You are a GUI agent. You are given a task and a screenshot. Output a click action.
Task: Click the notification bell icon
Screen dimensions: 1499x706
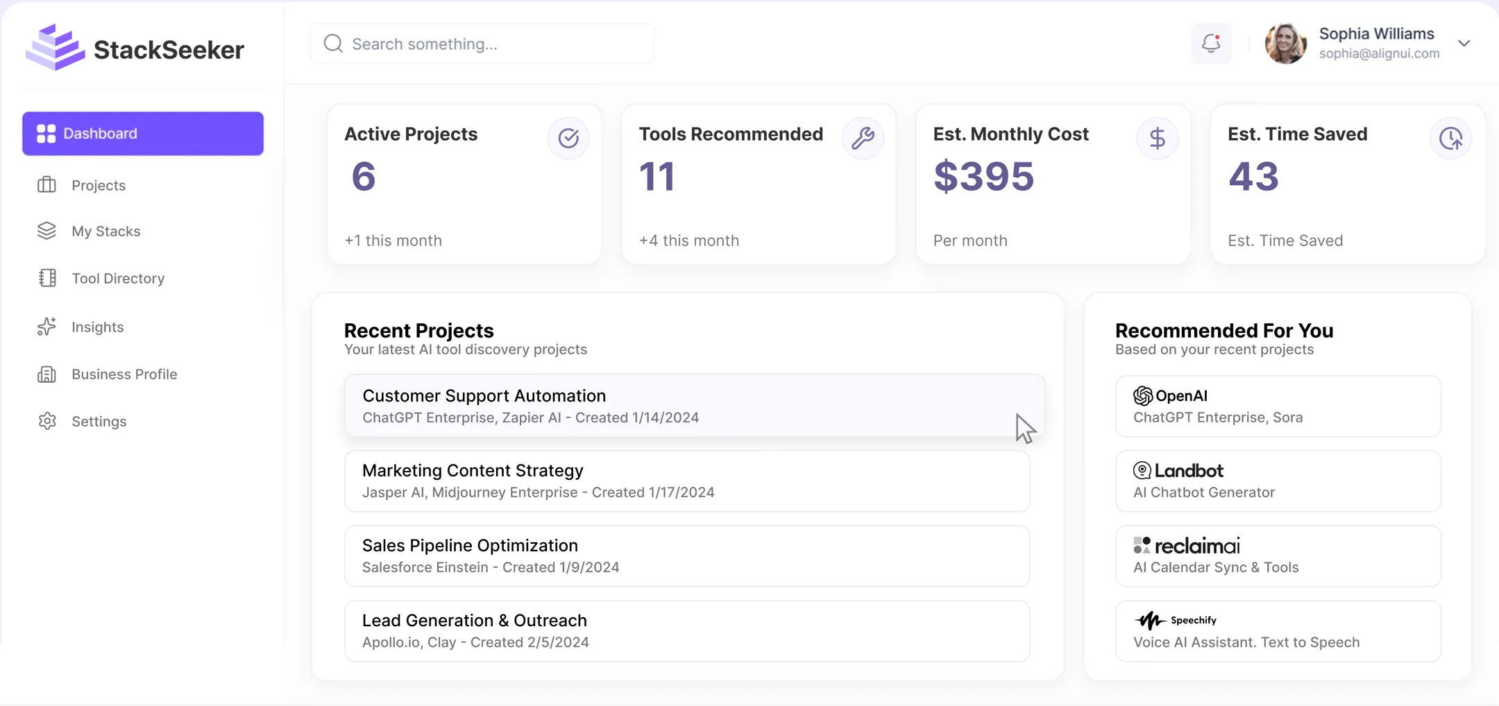click(x=1211, y=43)
